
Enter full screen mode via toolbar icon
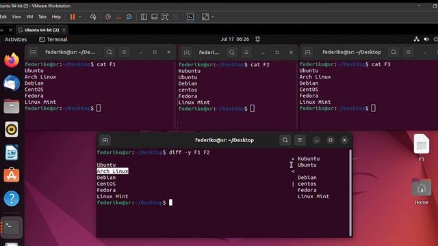tap(165, 17)
